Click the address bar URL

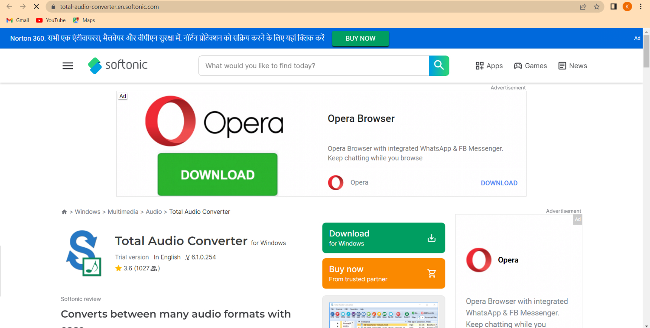click(x=110, y=7)
